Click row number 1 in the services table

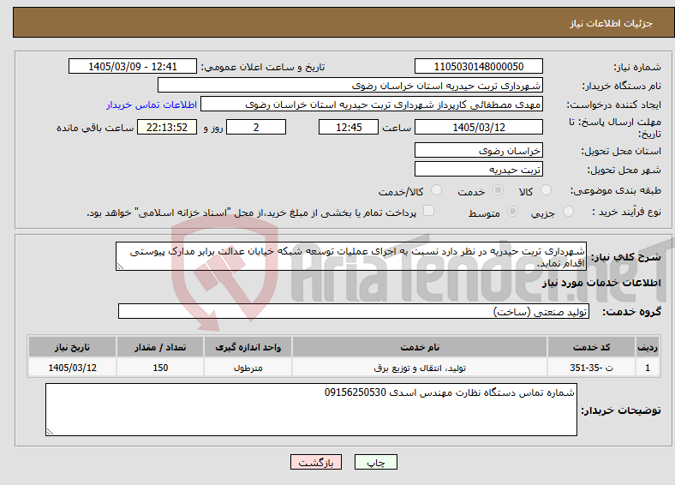tap(648, 368)
